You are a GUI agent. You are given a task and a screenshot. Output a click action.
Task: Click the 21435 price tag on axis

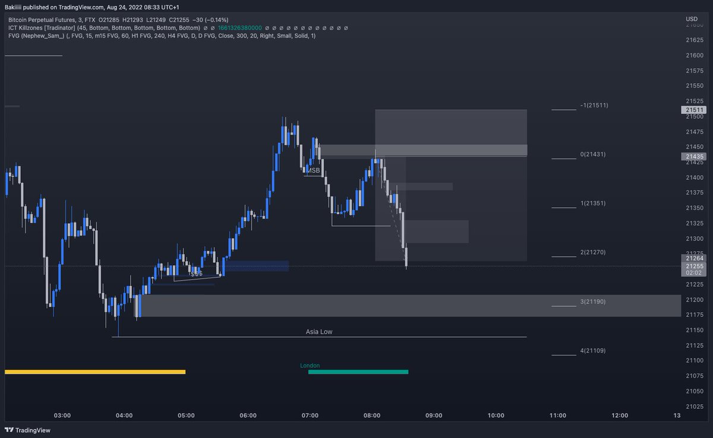click(x=693, y=157)
